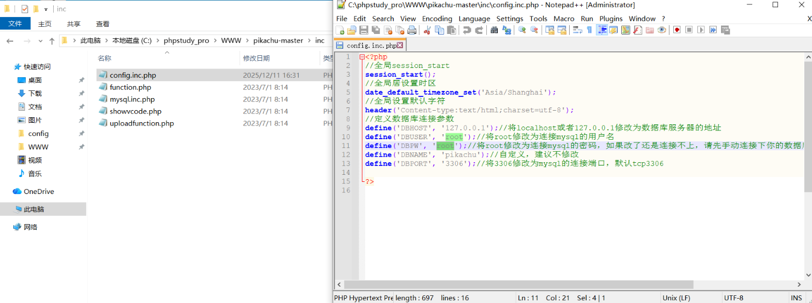The width and height of the screenshot is (812, 303).
Task: Click pikachu-master in address breadcrumb
Action: coord(278,41)
